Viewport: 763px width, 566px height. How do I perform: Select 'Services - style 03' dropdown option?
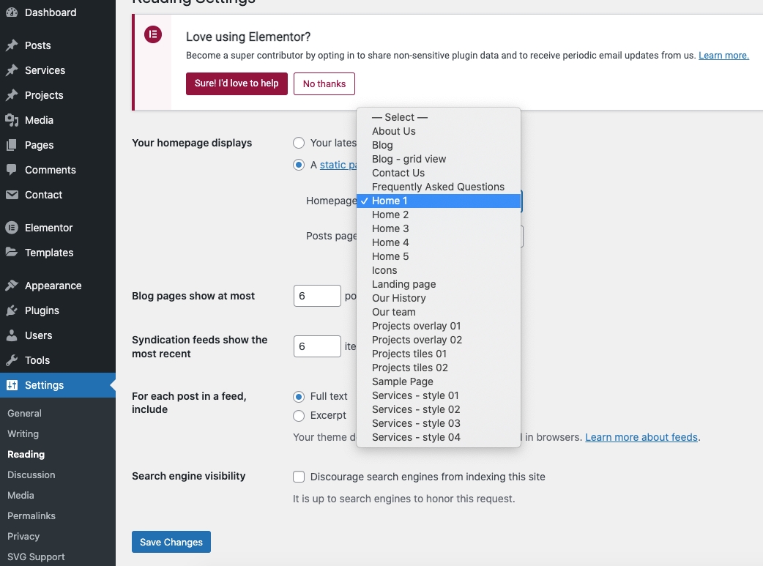click(416, 423)
